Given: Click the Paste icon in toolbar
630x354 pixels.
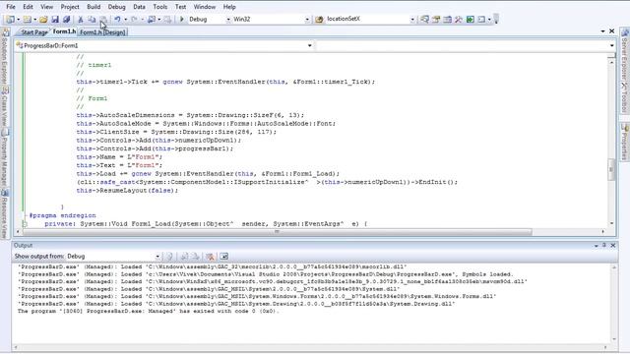Looking at the screenshot, I should pyautogui.click(x=103, y=20).
